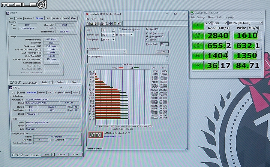
Task: Open the Controlled by dropdown
Action: [124, 52]
